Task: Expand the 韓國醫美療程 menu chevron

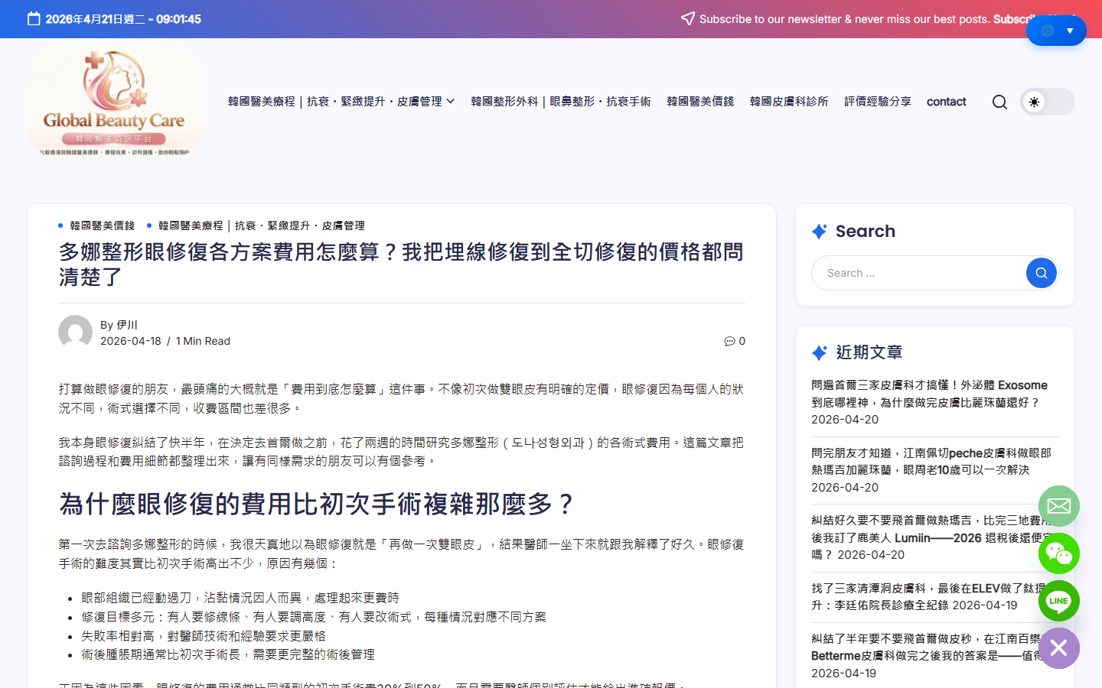Action: (451, 101)
